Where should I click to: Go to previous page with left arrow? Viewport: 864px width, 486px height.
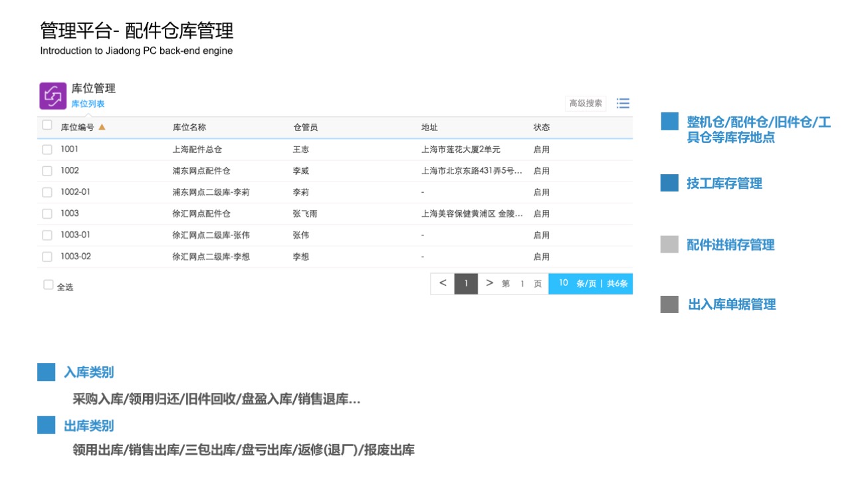pos(443,283)
